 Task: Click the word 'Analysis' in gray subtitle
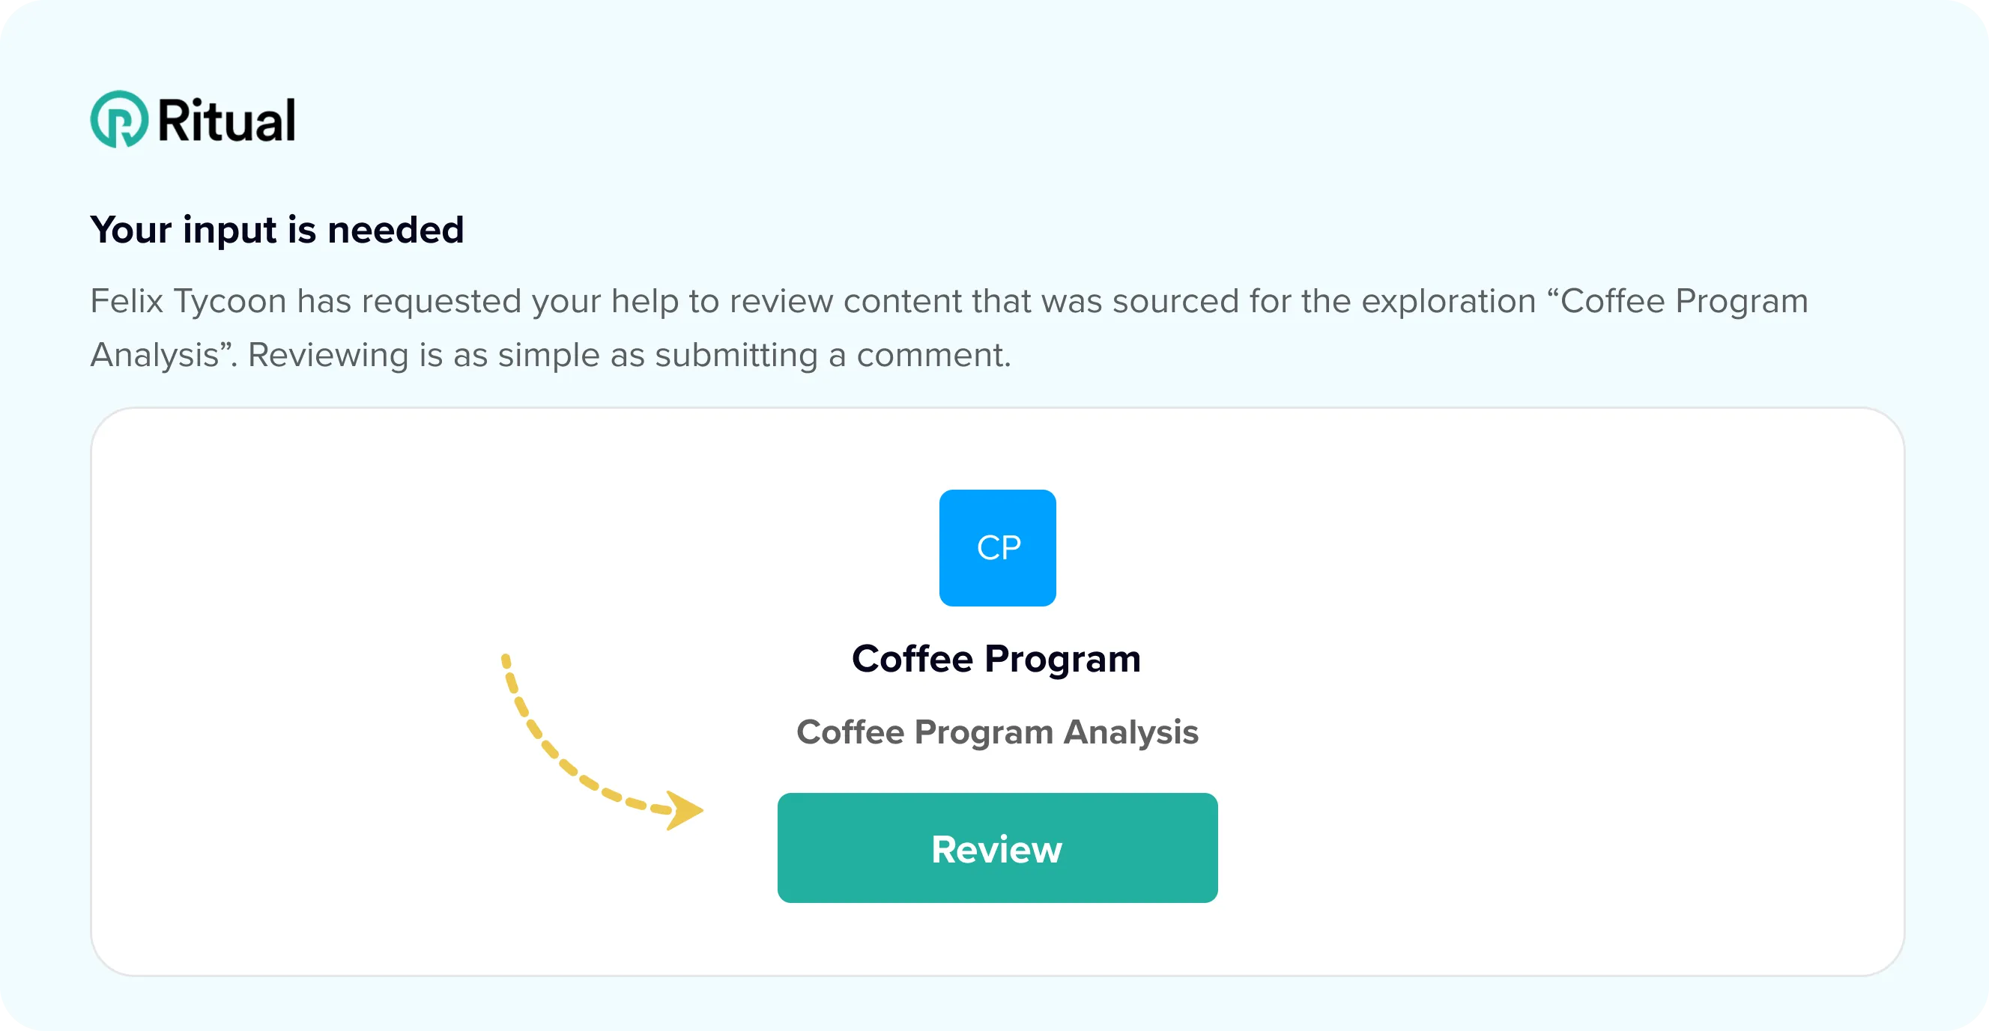(x=1131, y=732)
